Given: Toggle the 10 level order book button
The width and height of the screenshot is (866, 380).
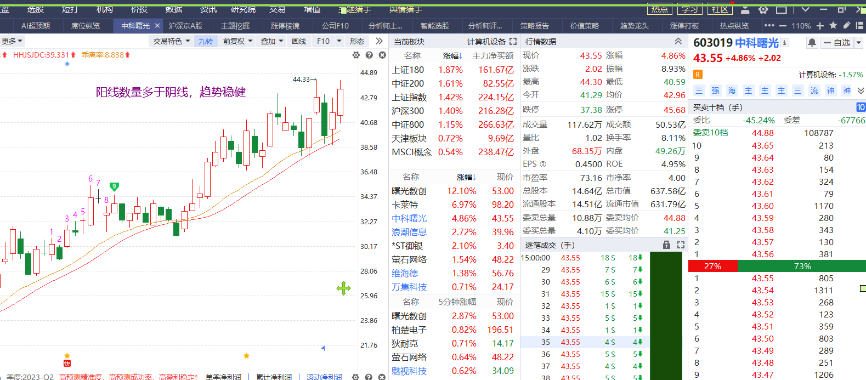Looking at the screenshot, I should coord(861,107).
